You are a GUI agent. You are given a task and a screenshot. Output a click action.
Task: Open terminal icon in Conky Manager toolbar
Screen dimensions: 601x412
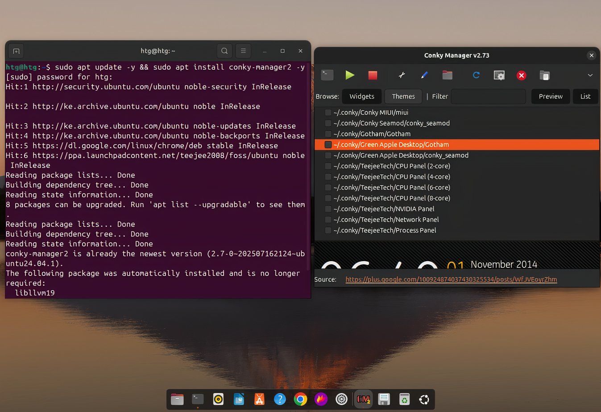click(327, 75)
